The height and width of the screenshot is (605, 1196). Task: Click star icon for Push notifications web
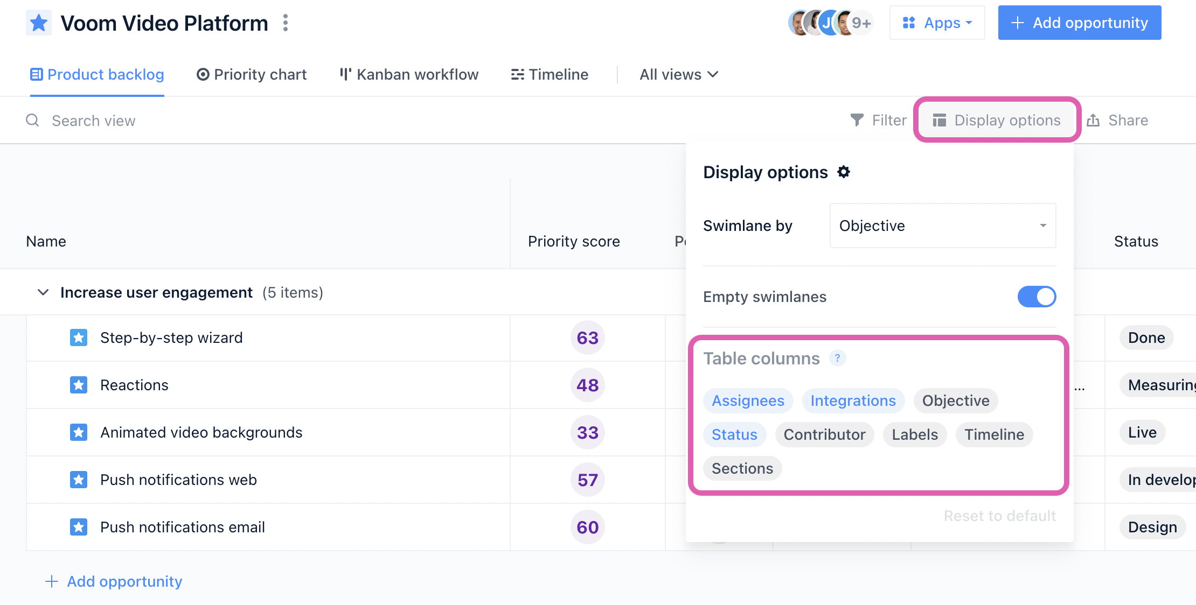tap(79, 480)
